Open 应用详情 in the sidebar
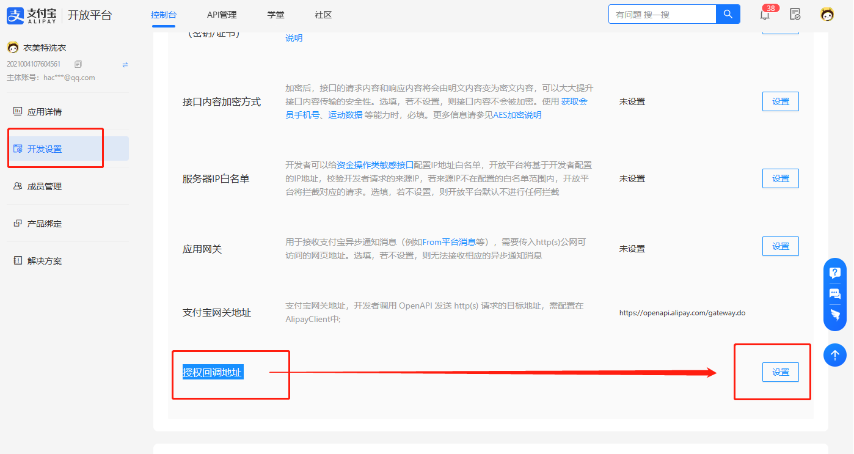This screenshot has height=454, width=854. pos(44,112)
